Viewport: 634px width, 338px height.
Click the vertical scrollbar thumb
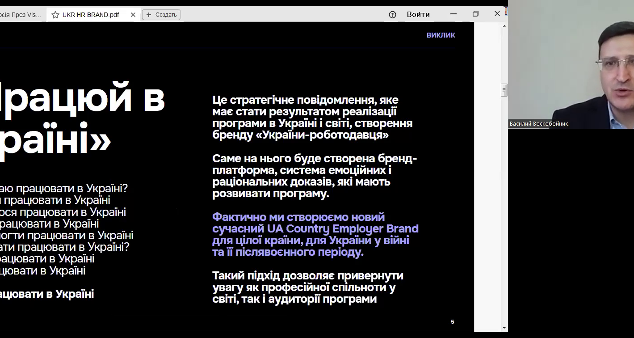tap(504, 90)
